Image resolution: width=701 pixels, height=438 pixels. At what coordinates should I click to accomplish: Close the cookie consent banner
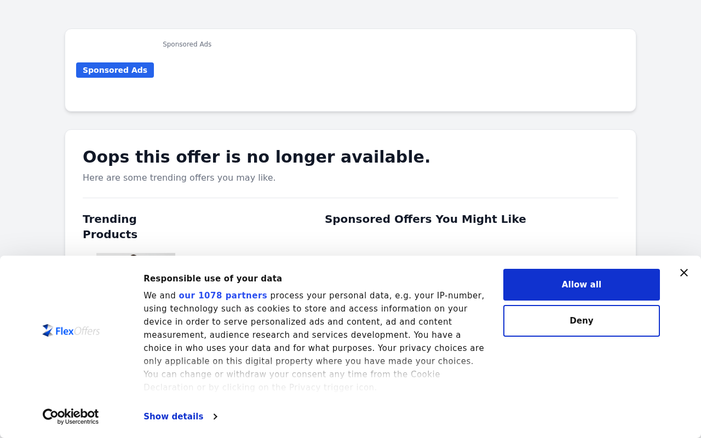coord(683,273)
